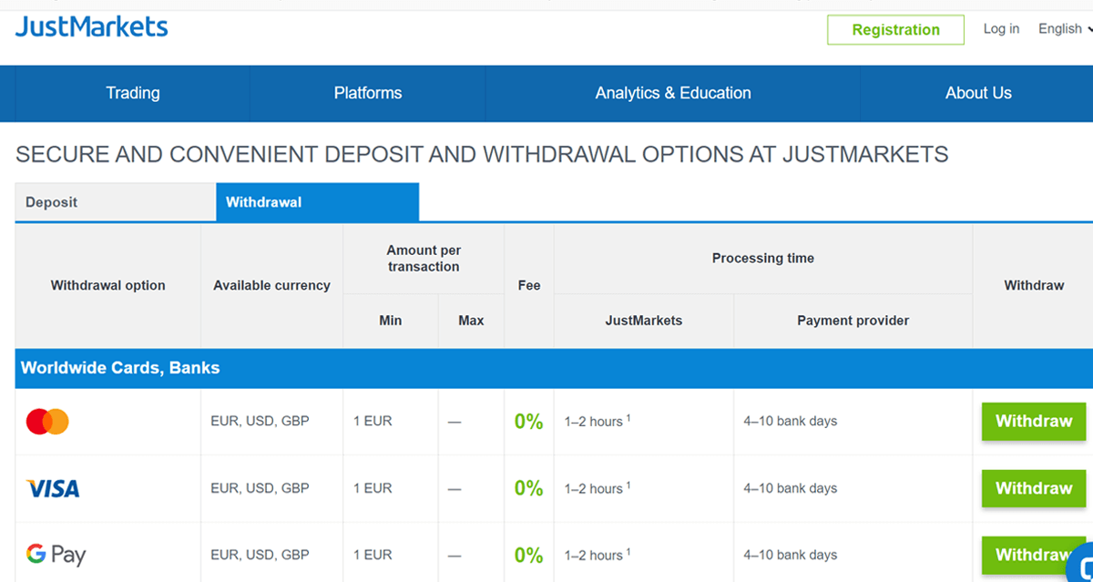Click the Payment provider sub-header
The height and width of the screenshot is (582, 1093).
click(853, 321)
